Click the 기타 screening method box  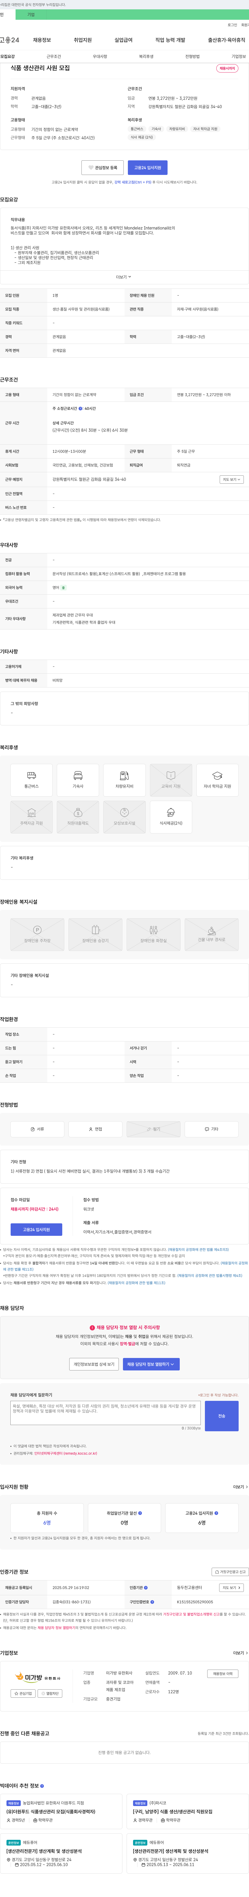[212, 1129]
